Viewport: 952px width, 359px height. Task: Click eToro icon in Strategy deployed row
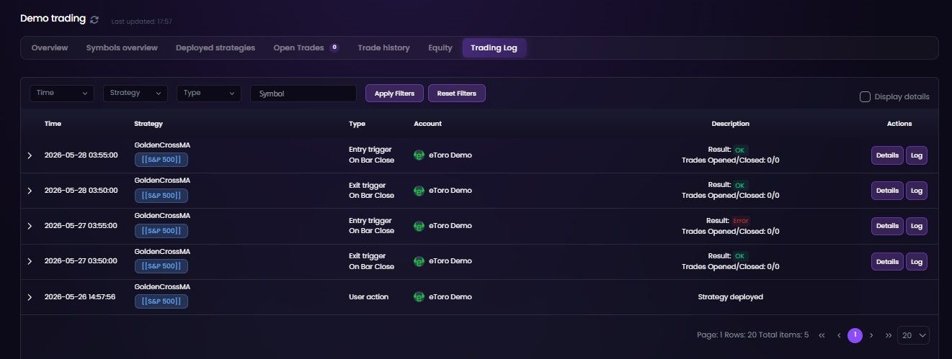[x=419, y=296]
